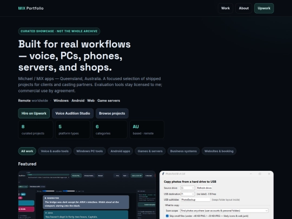This screenshot has width=292, height=219.
Task: Toggle the Skip small files checkbox
Action: [167, 216]
